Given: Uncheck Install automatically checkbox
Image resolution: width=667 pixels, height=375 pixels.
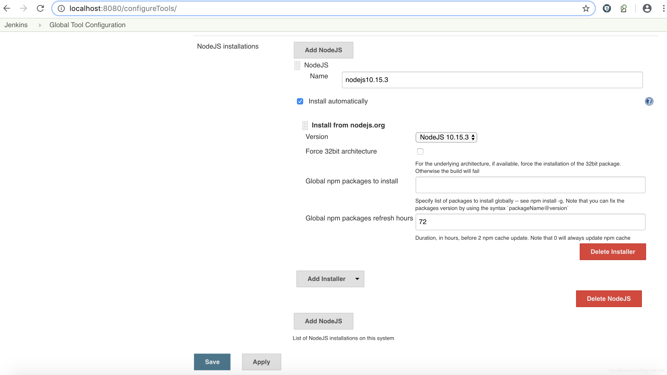Looking at the screenshot, I should 300,101.
